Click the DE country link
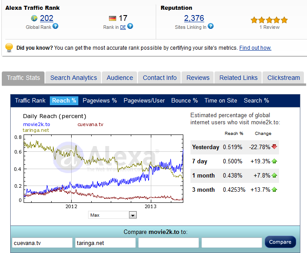The image size is (307, 253). pyautogui.click(x=123, y=28)
